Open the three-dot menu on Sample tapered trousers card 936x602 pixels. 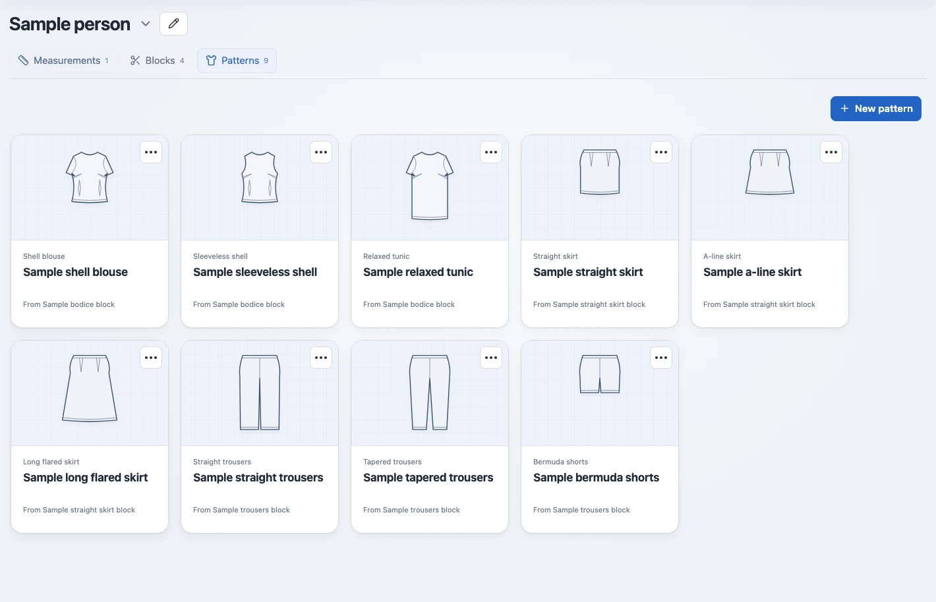point(491,358)
